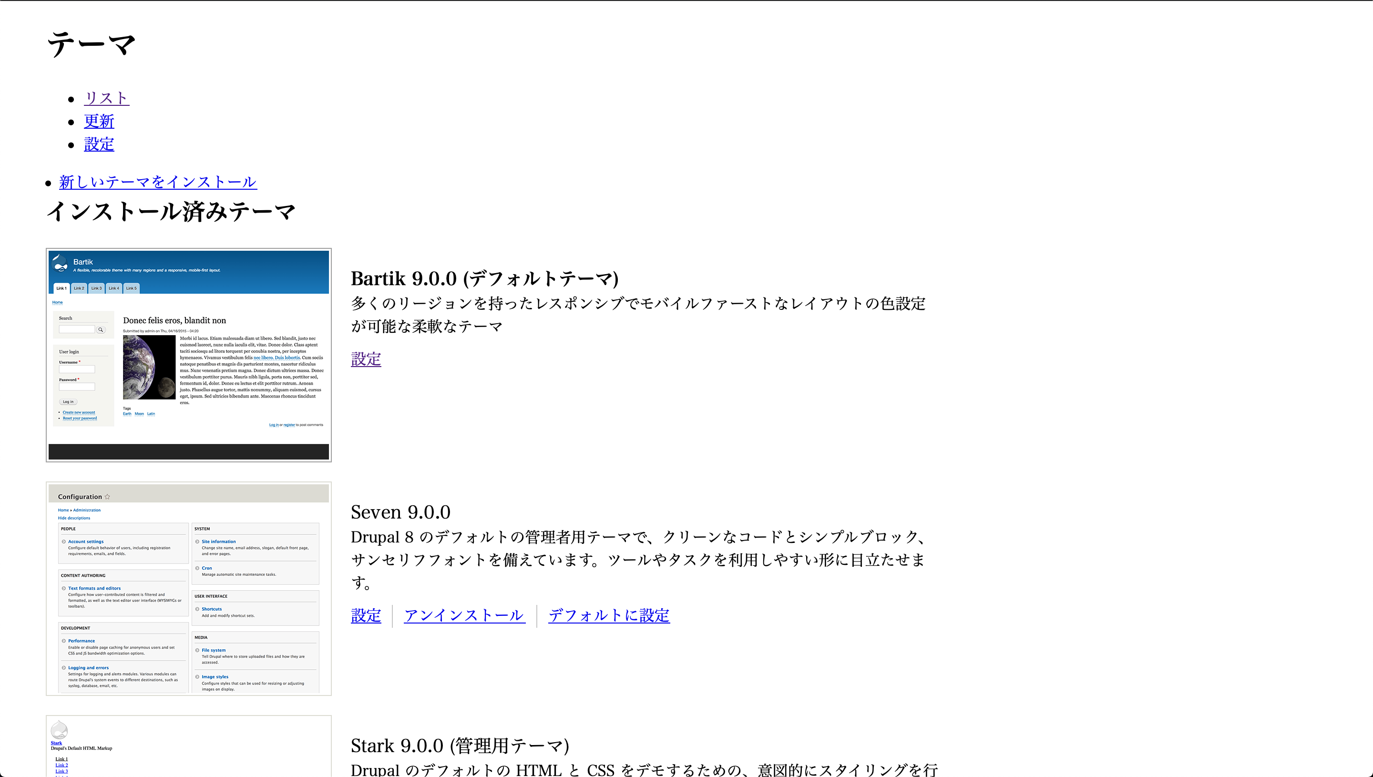Viewport: 1373px width, 777px height.
Task: Set Seven as default with デフォルトに設定
Action: click(608, 615)
